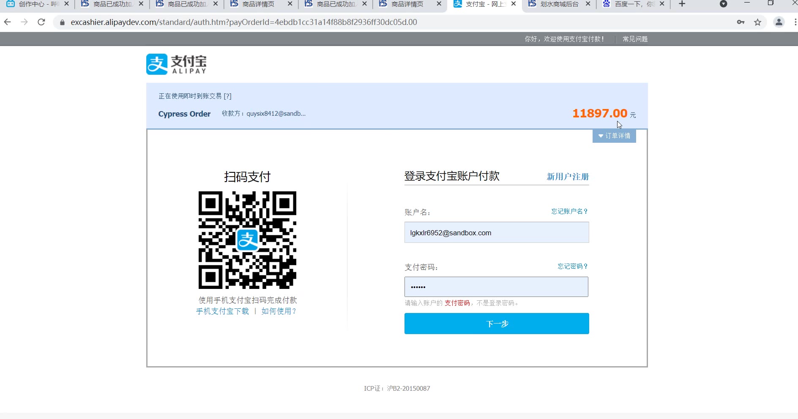Image resolution: width=798 pixels, height=419 pixels.
Task: Focus the 支付密码 input field
Action: pyautogui.click(x=496, y=287)
